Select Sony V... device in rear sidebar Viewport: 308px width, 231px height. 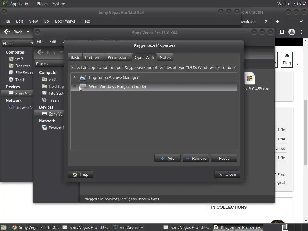[x=17, y=94]
